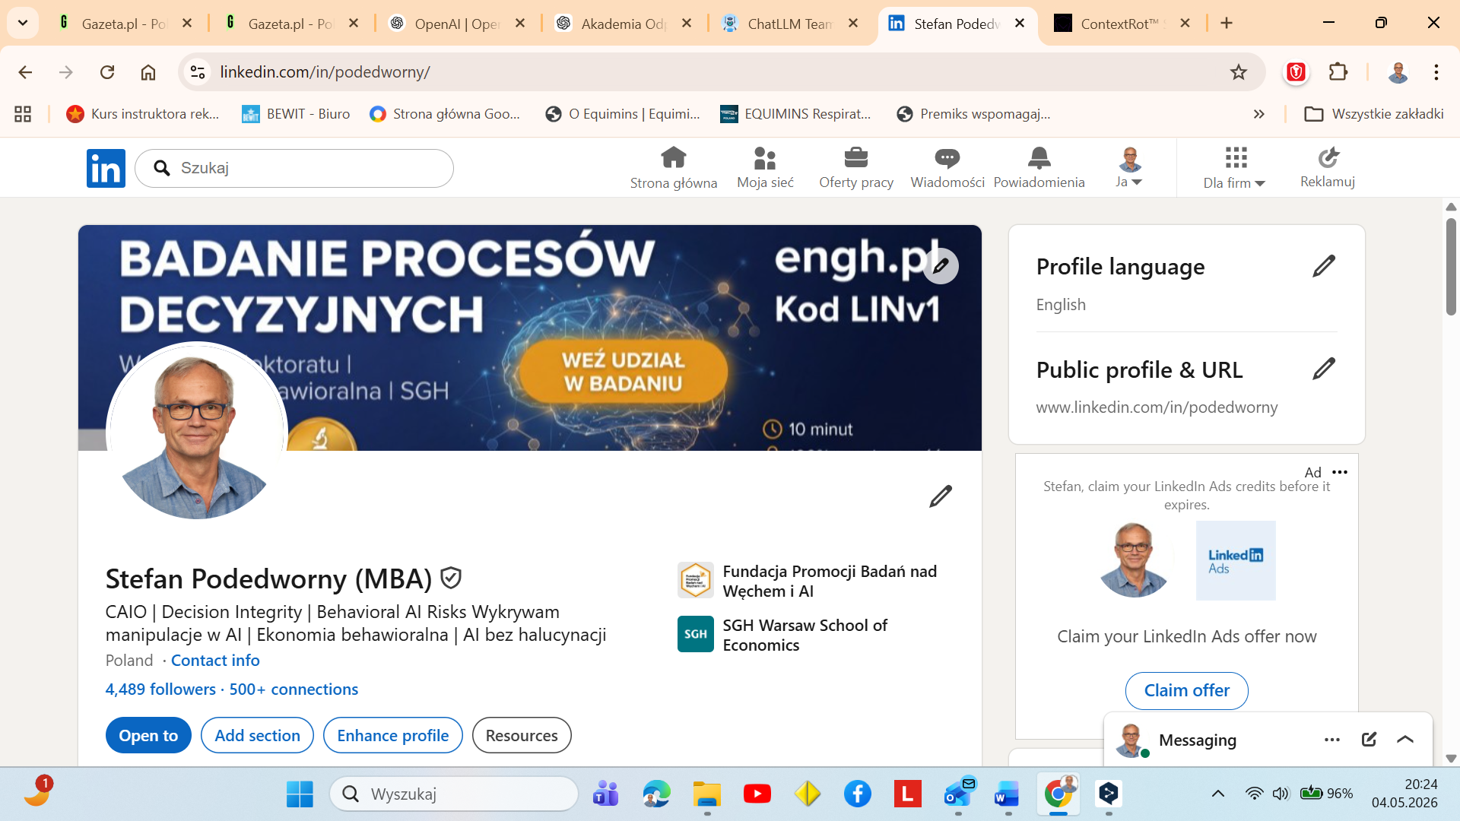Click the verification shield badge by name

pyautogui.click(x=451, y=579)
